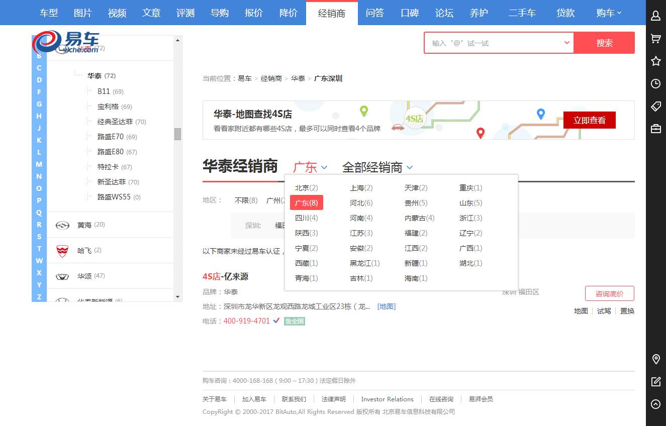666x426 pixels.
Task: Expand the search suggestion dropdown arrow
Action: click(x=566, y=43)
